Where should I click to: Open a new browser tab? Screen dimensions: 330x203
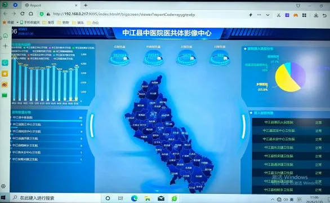coord(86,6)
